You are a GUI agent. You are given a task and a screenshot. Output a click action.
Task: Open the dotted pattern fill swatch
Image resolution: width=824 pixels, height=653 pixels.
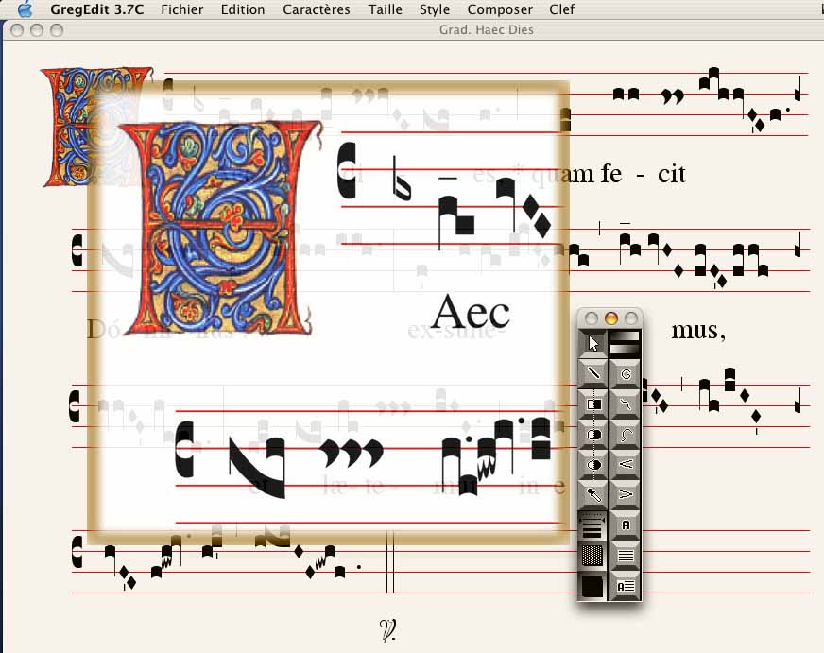coord(592,556)
